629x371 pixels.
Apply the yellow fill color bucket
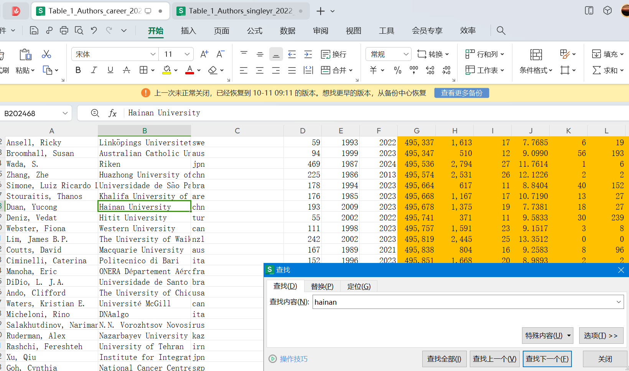pos(167,70)
